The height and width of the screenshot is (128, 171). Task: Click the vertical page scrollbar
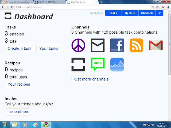pyautogui.click(x=169, y=43)
